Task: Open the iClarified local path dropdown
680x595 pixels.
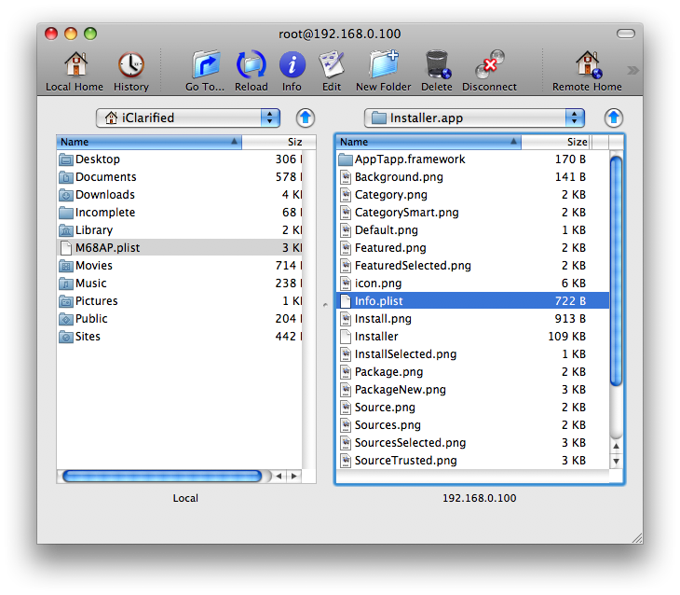Action: point(188,118)
